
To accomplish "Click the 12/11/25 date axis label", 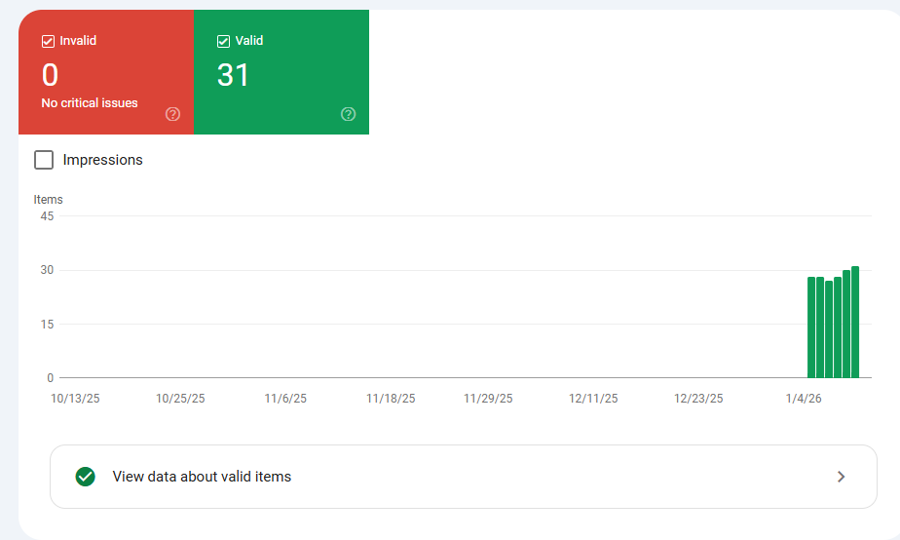I will point(593,399).
